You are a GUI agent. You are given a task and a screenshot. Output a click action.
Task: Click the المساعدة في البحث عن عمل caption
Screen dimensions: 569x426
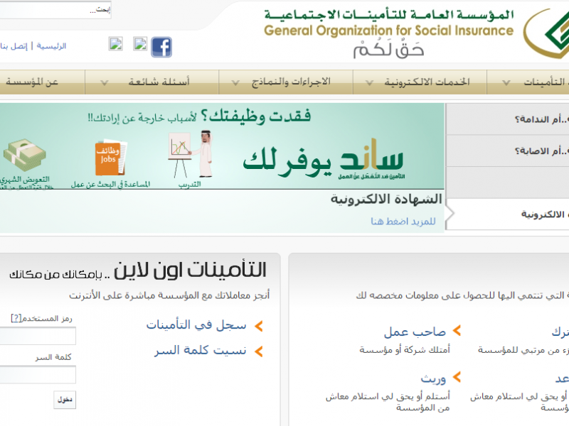[x=110, y=184]
